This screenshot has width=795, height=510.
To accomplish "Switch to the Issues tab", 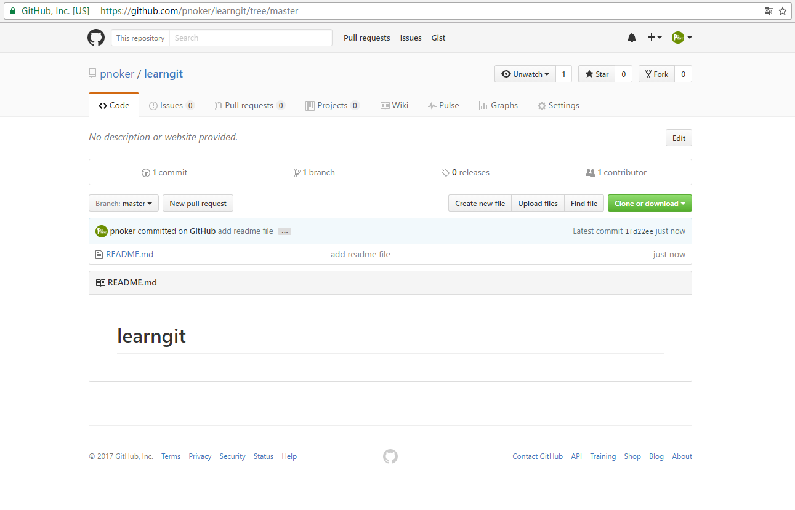I will coord(172,105).
